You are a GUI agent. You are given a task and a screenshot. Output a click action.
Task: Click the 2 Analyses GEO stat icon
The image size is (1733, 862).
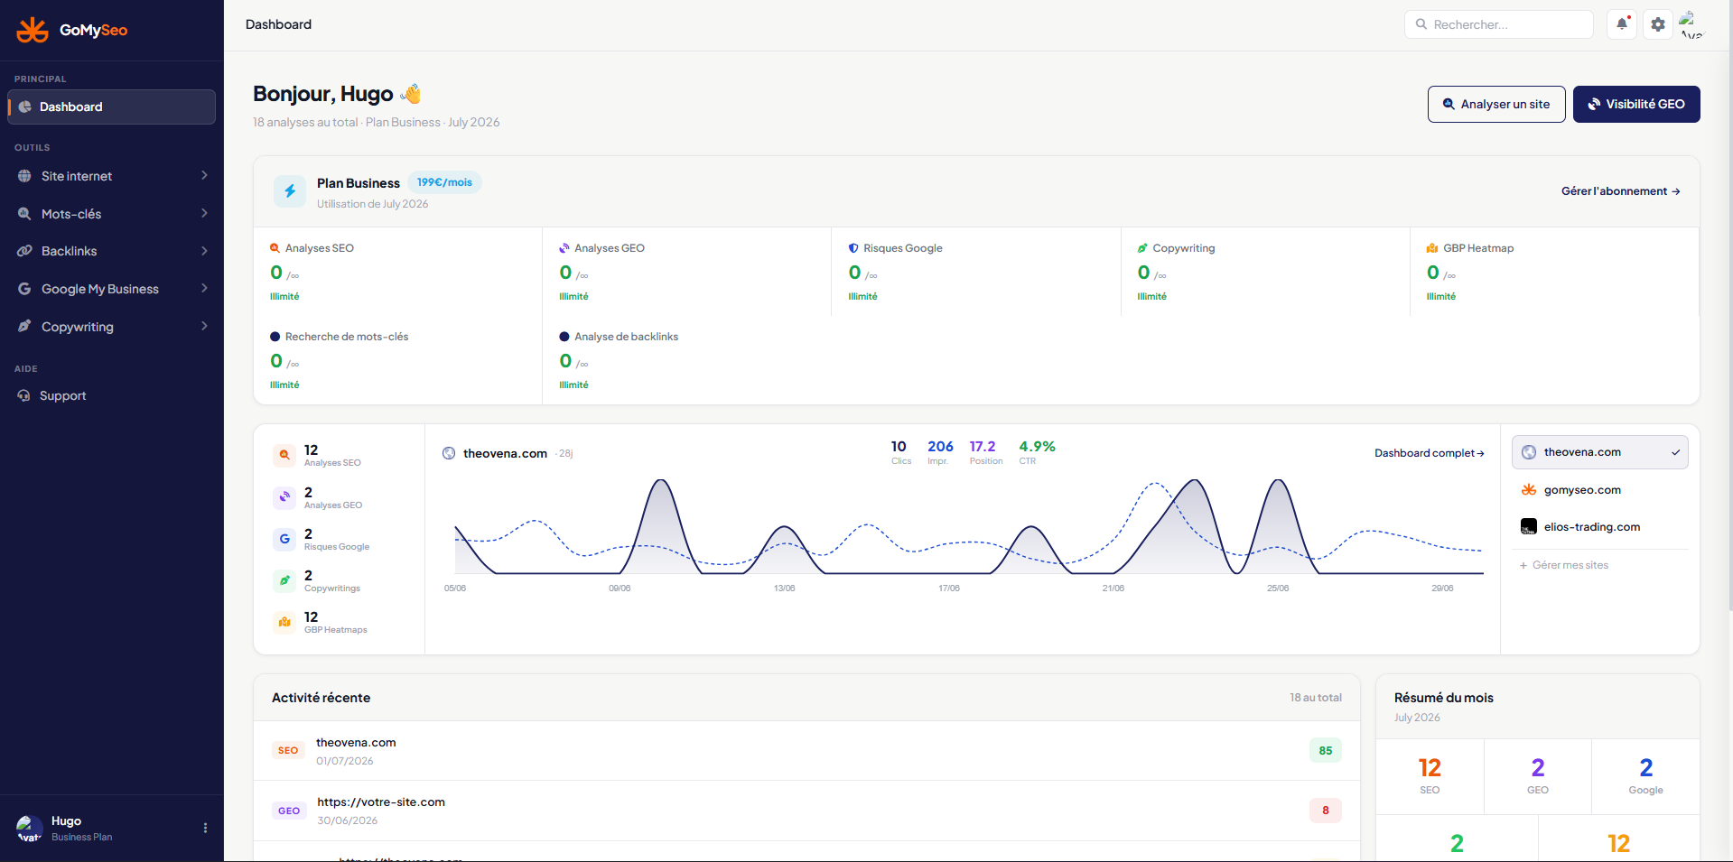pos(284,497)
